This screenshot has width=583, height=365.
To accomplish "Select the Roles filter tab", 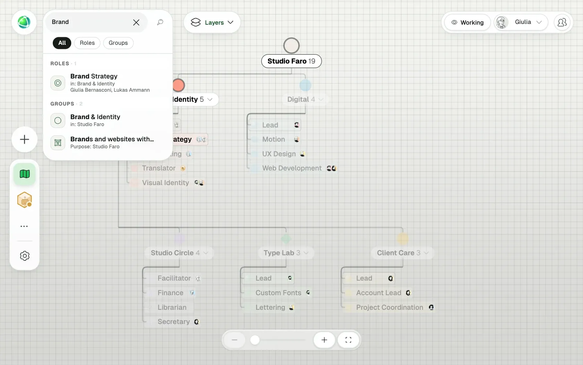I will tap(87, 43).
